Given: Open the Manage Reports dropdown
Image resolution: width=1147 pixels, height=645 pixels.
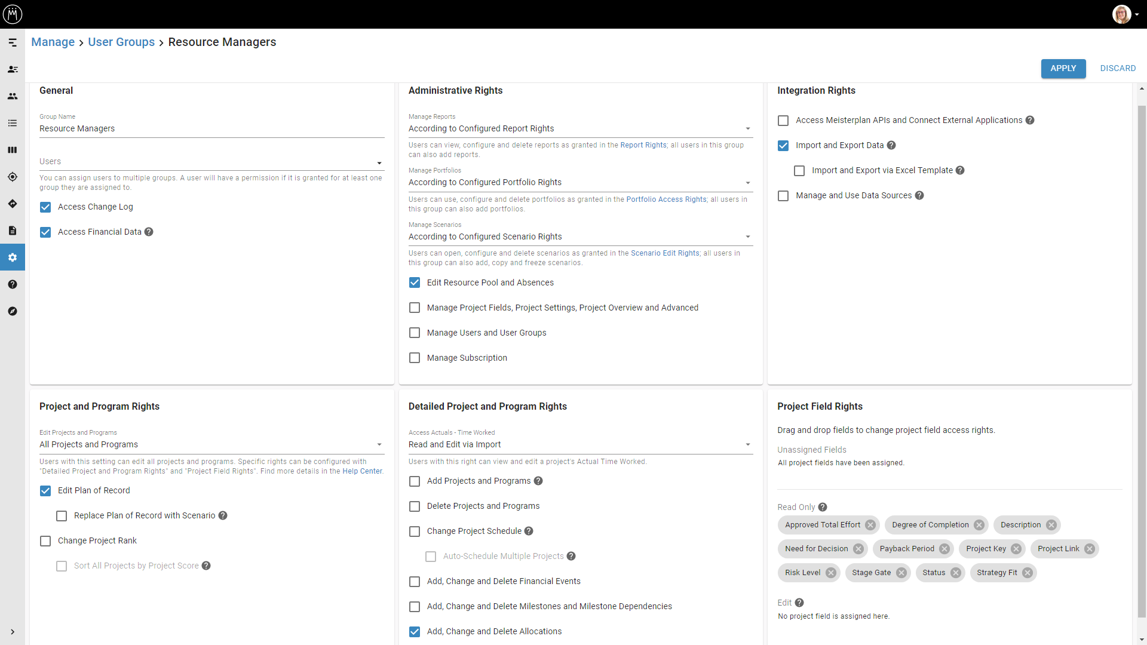Looking at the screenshot, I should [580, 128].
